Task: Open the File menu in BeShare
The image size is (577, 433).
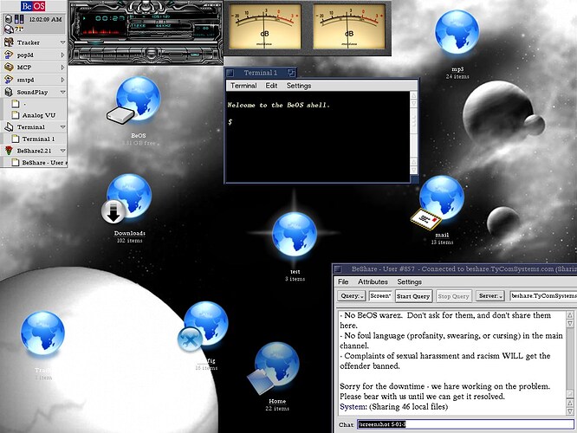Action: [x=343, y=281]
